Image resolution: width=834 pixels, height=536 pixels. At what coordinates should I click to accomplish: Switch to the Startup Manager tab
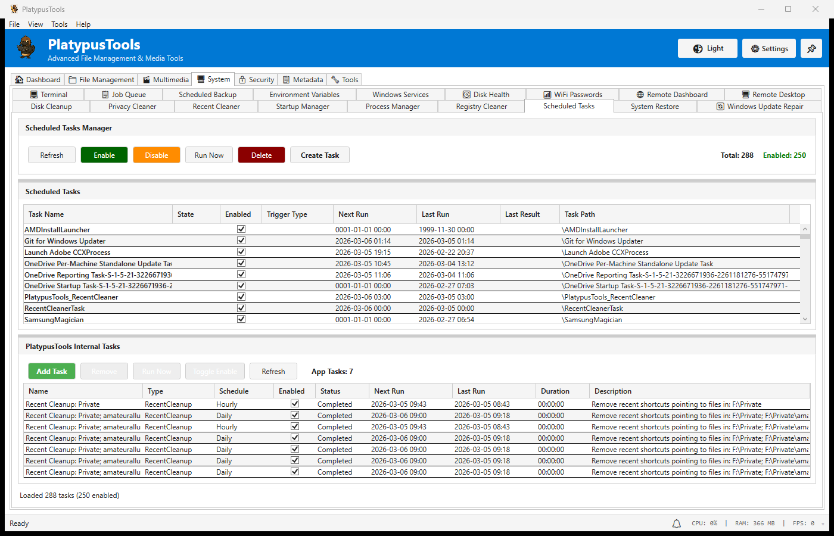point(303,107)
